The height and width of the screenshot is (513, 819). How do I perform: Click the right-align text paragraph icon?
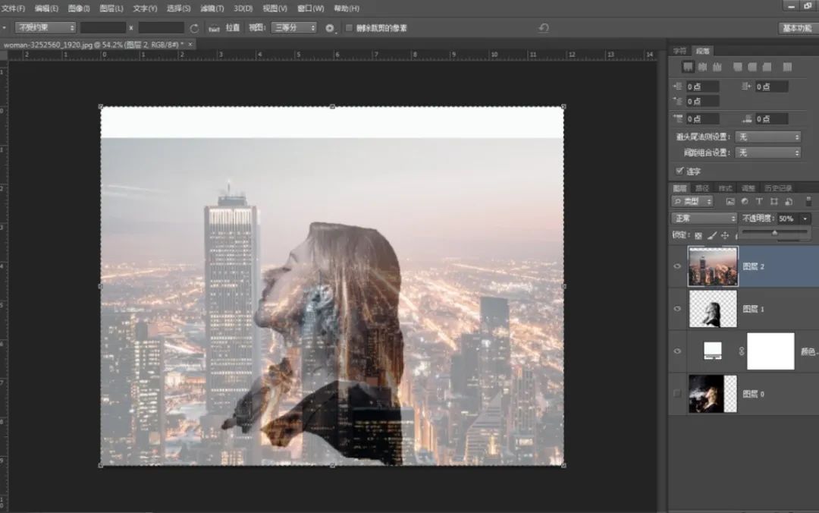[717, 67]
